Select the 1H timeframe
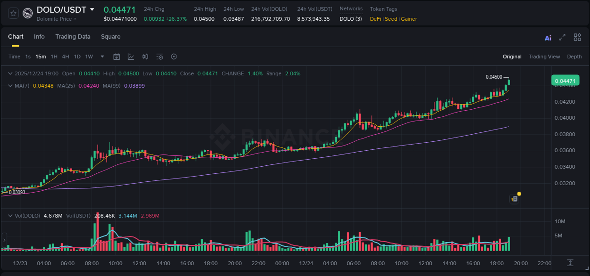590x276 pixels. [x=55, y=56]
